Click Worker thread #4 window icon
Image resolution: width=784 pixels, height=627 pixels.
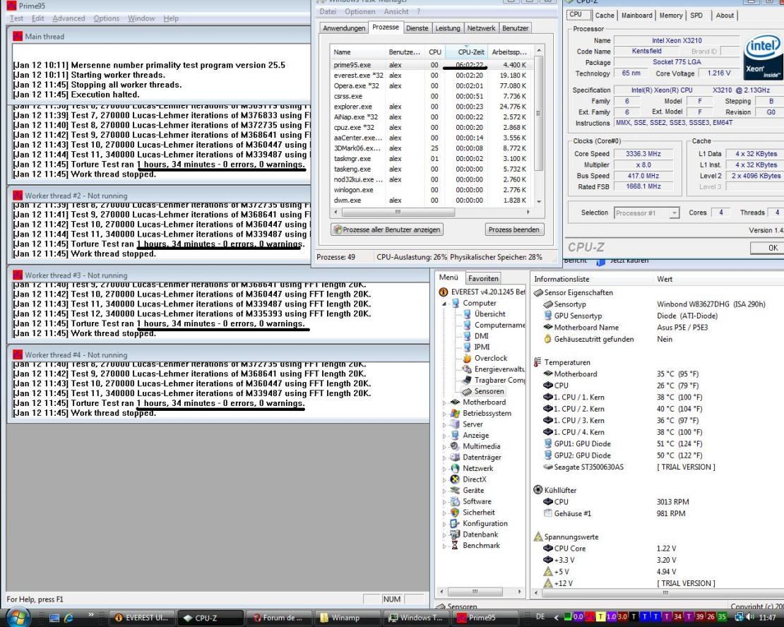point(18,354)
